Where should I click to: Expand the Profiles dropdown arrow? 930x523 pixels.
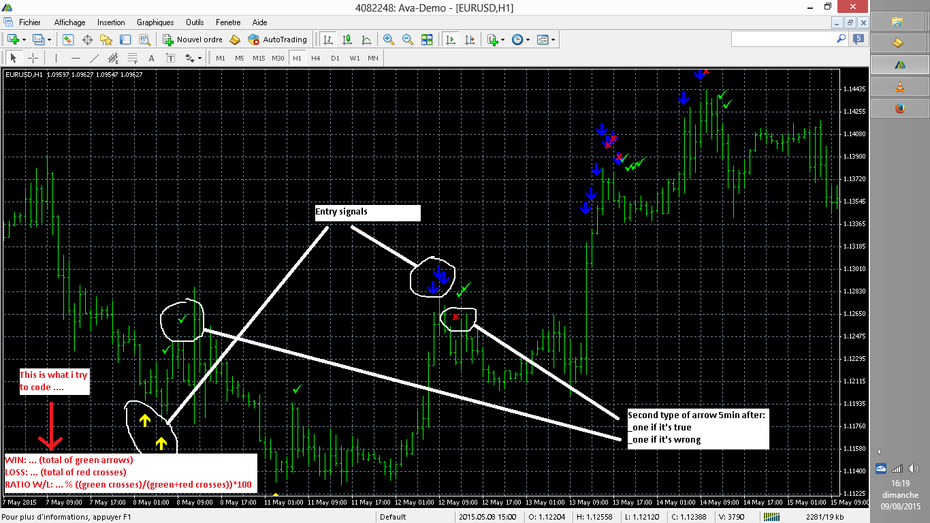click(49, 39)
